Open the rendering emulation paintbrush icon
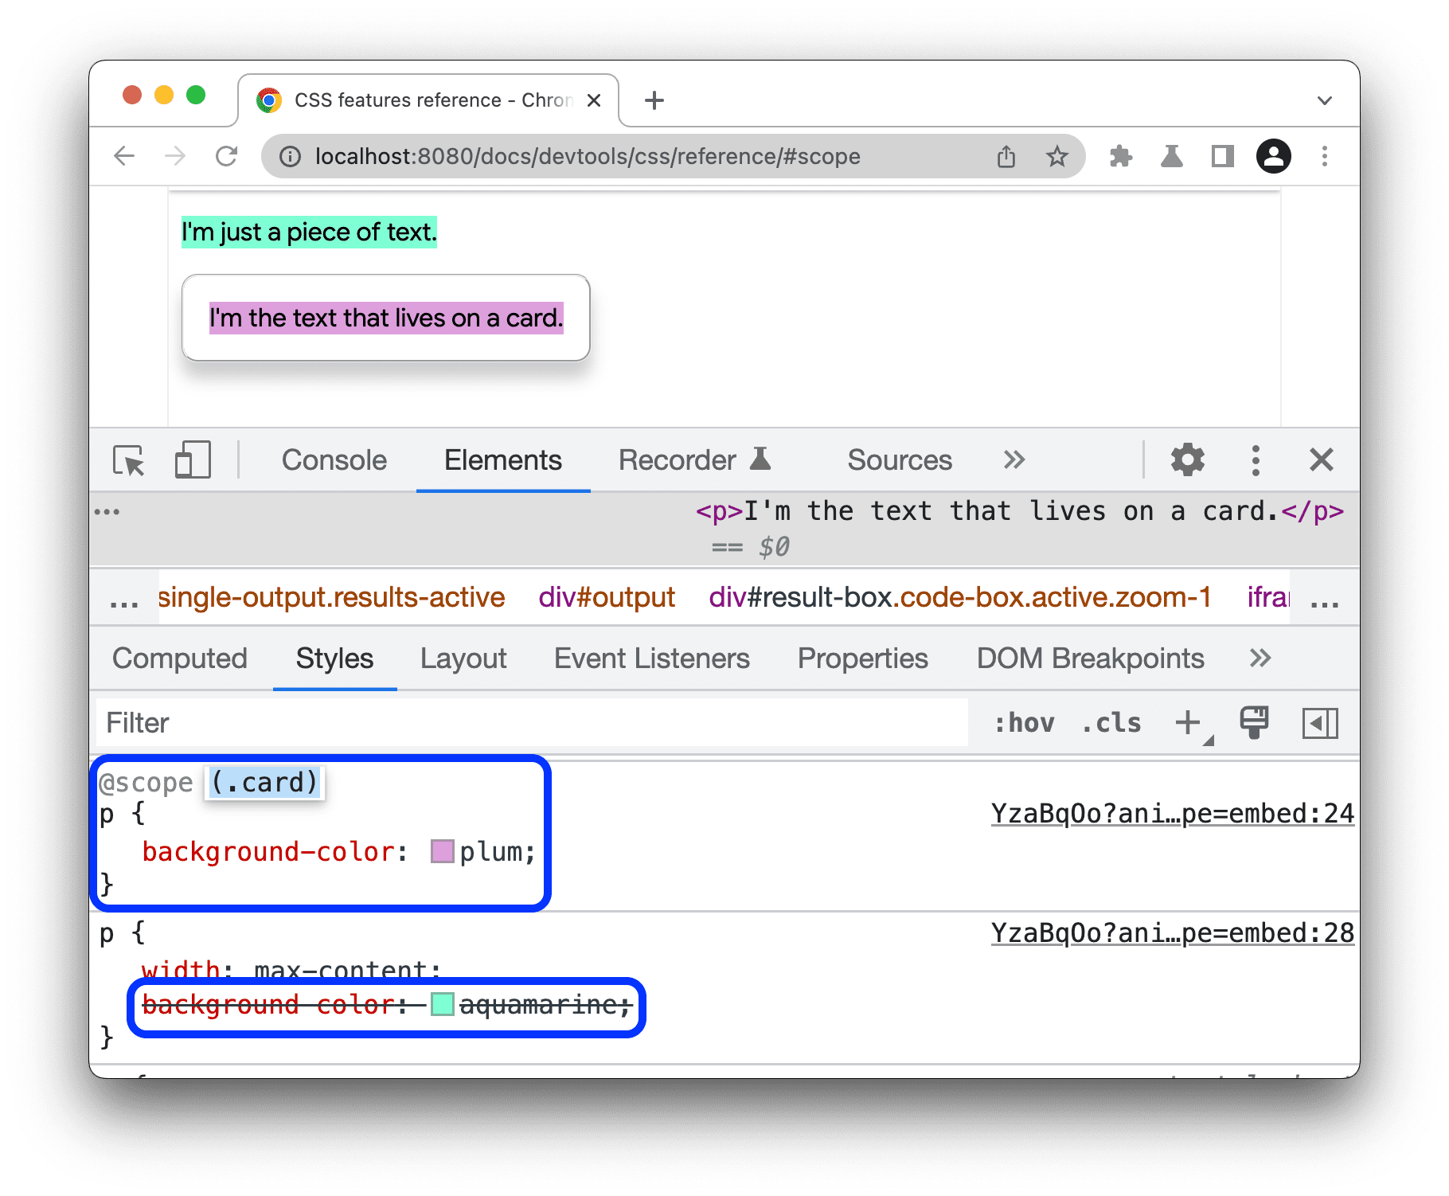Screen dimensions: 1449x1196 [1254, 723]
